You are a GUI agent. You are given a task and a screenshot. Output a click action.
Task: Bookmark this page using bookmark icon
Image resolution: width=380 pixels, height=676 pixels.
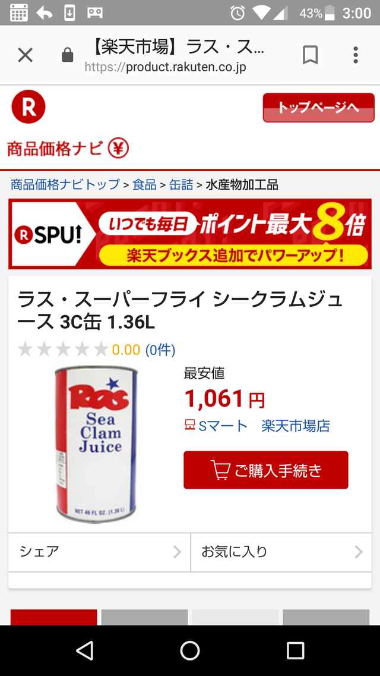tap(310, 55)
